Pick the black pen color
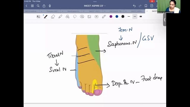 tap(123, 17)
